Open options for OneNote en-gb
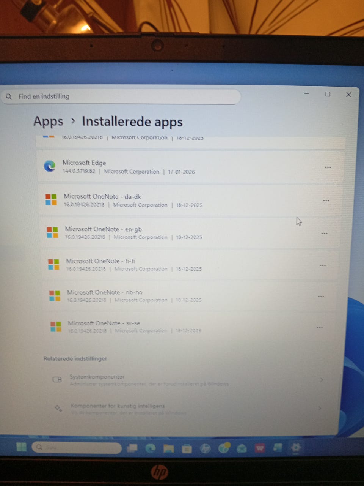This screenshot has height=486, width=364. coord(324,233)
